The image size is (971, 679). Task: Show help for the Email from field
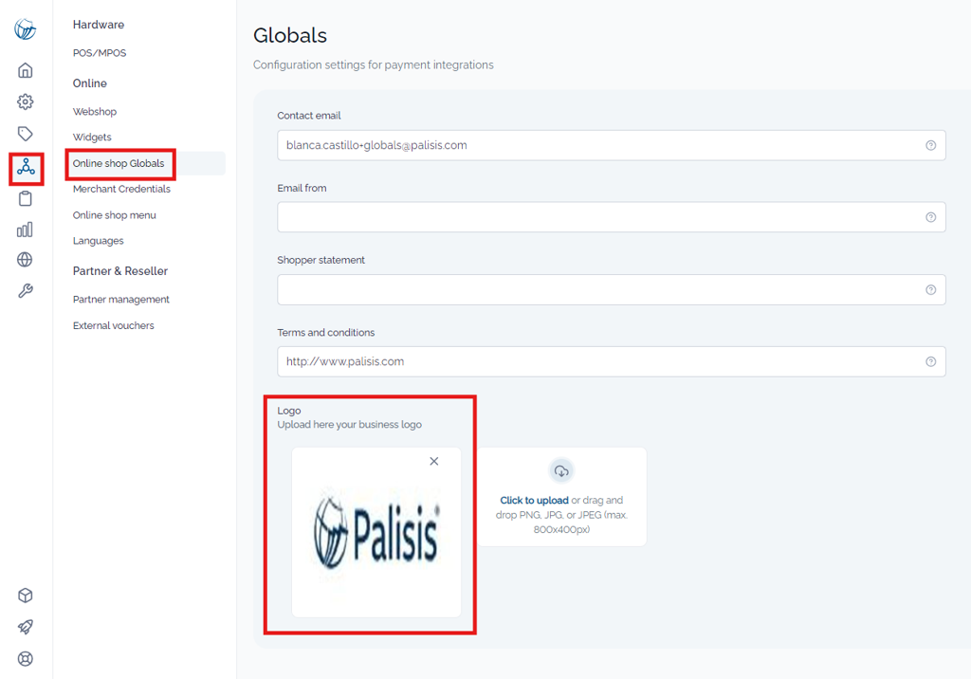pos(931,217)
